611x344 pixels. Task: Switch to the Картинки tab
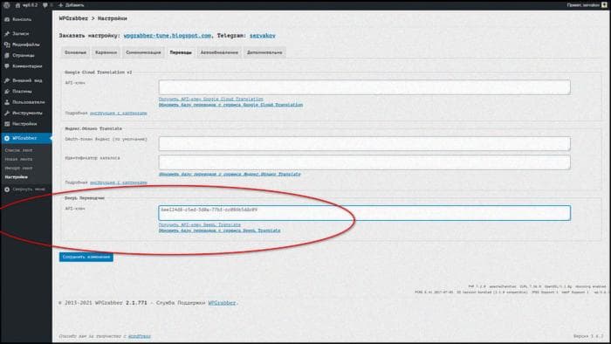tap(106, 52)
